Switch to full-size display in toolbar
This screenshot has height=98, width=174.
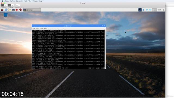pos(13,5)
